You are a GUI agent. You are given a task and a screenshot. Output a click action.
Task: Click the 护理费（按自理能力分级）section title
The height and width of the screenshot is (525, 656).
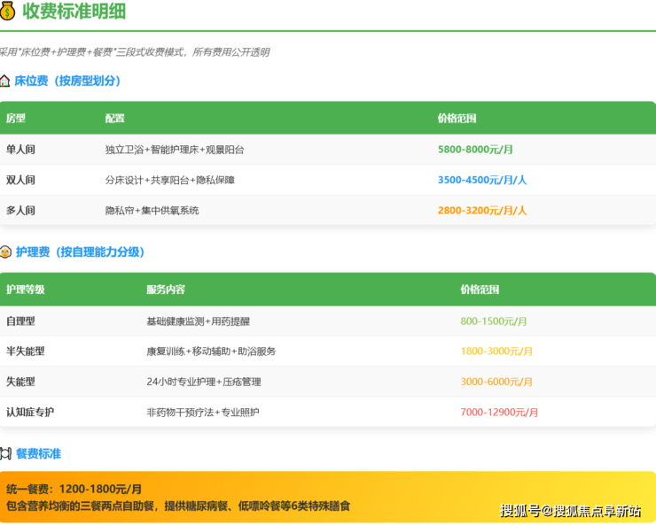[80, 252]
